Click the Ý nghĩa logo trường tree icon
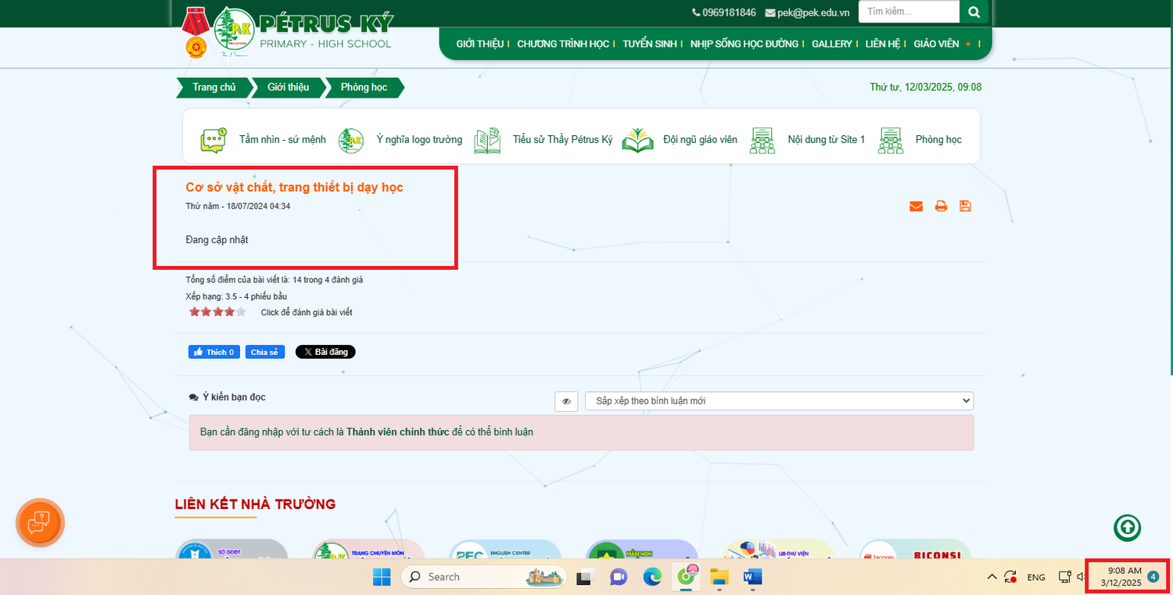The width and height of the screenshot is (1173, 595). click(351, 140)
